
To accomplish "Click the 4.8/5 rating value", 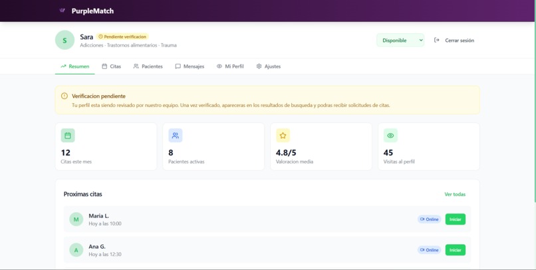I will [x=286, y=152].
